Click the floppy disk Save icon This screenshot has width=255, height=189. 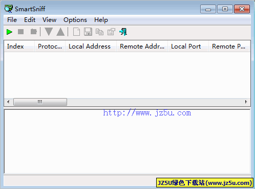point(88,32)
